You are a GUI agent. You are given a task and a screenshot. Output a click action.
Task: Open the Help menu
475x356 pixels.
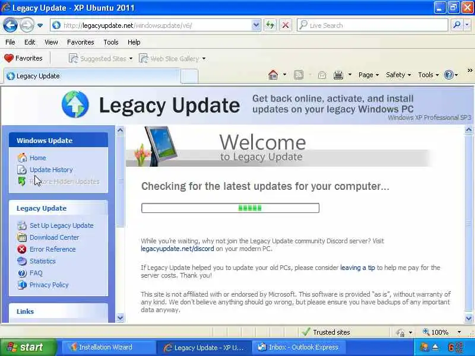point(134,42)
